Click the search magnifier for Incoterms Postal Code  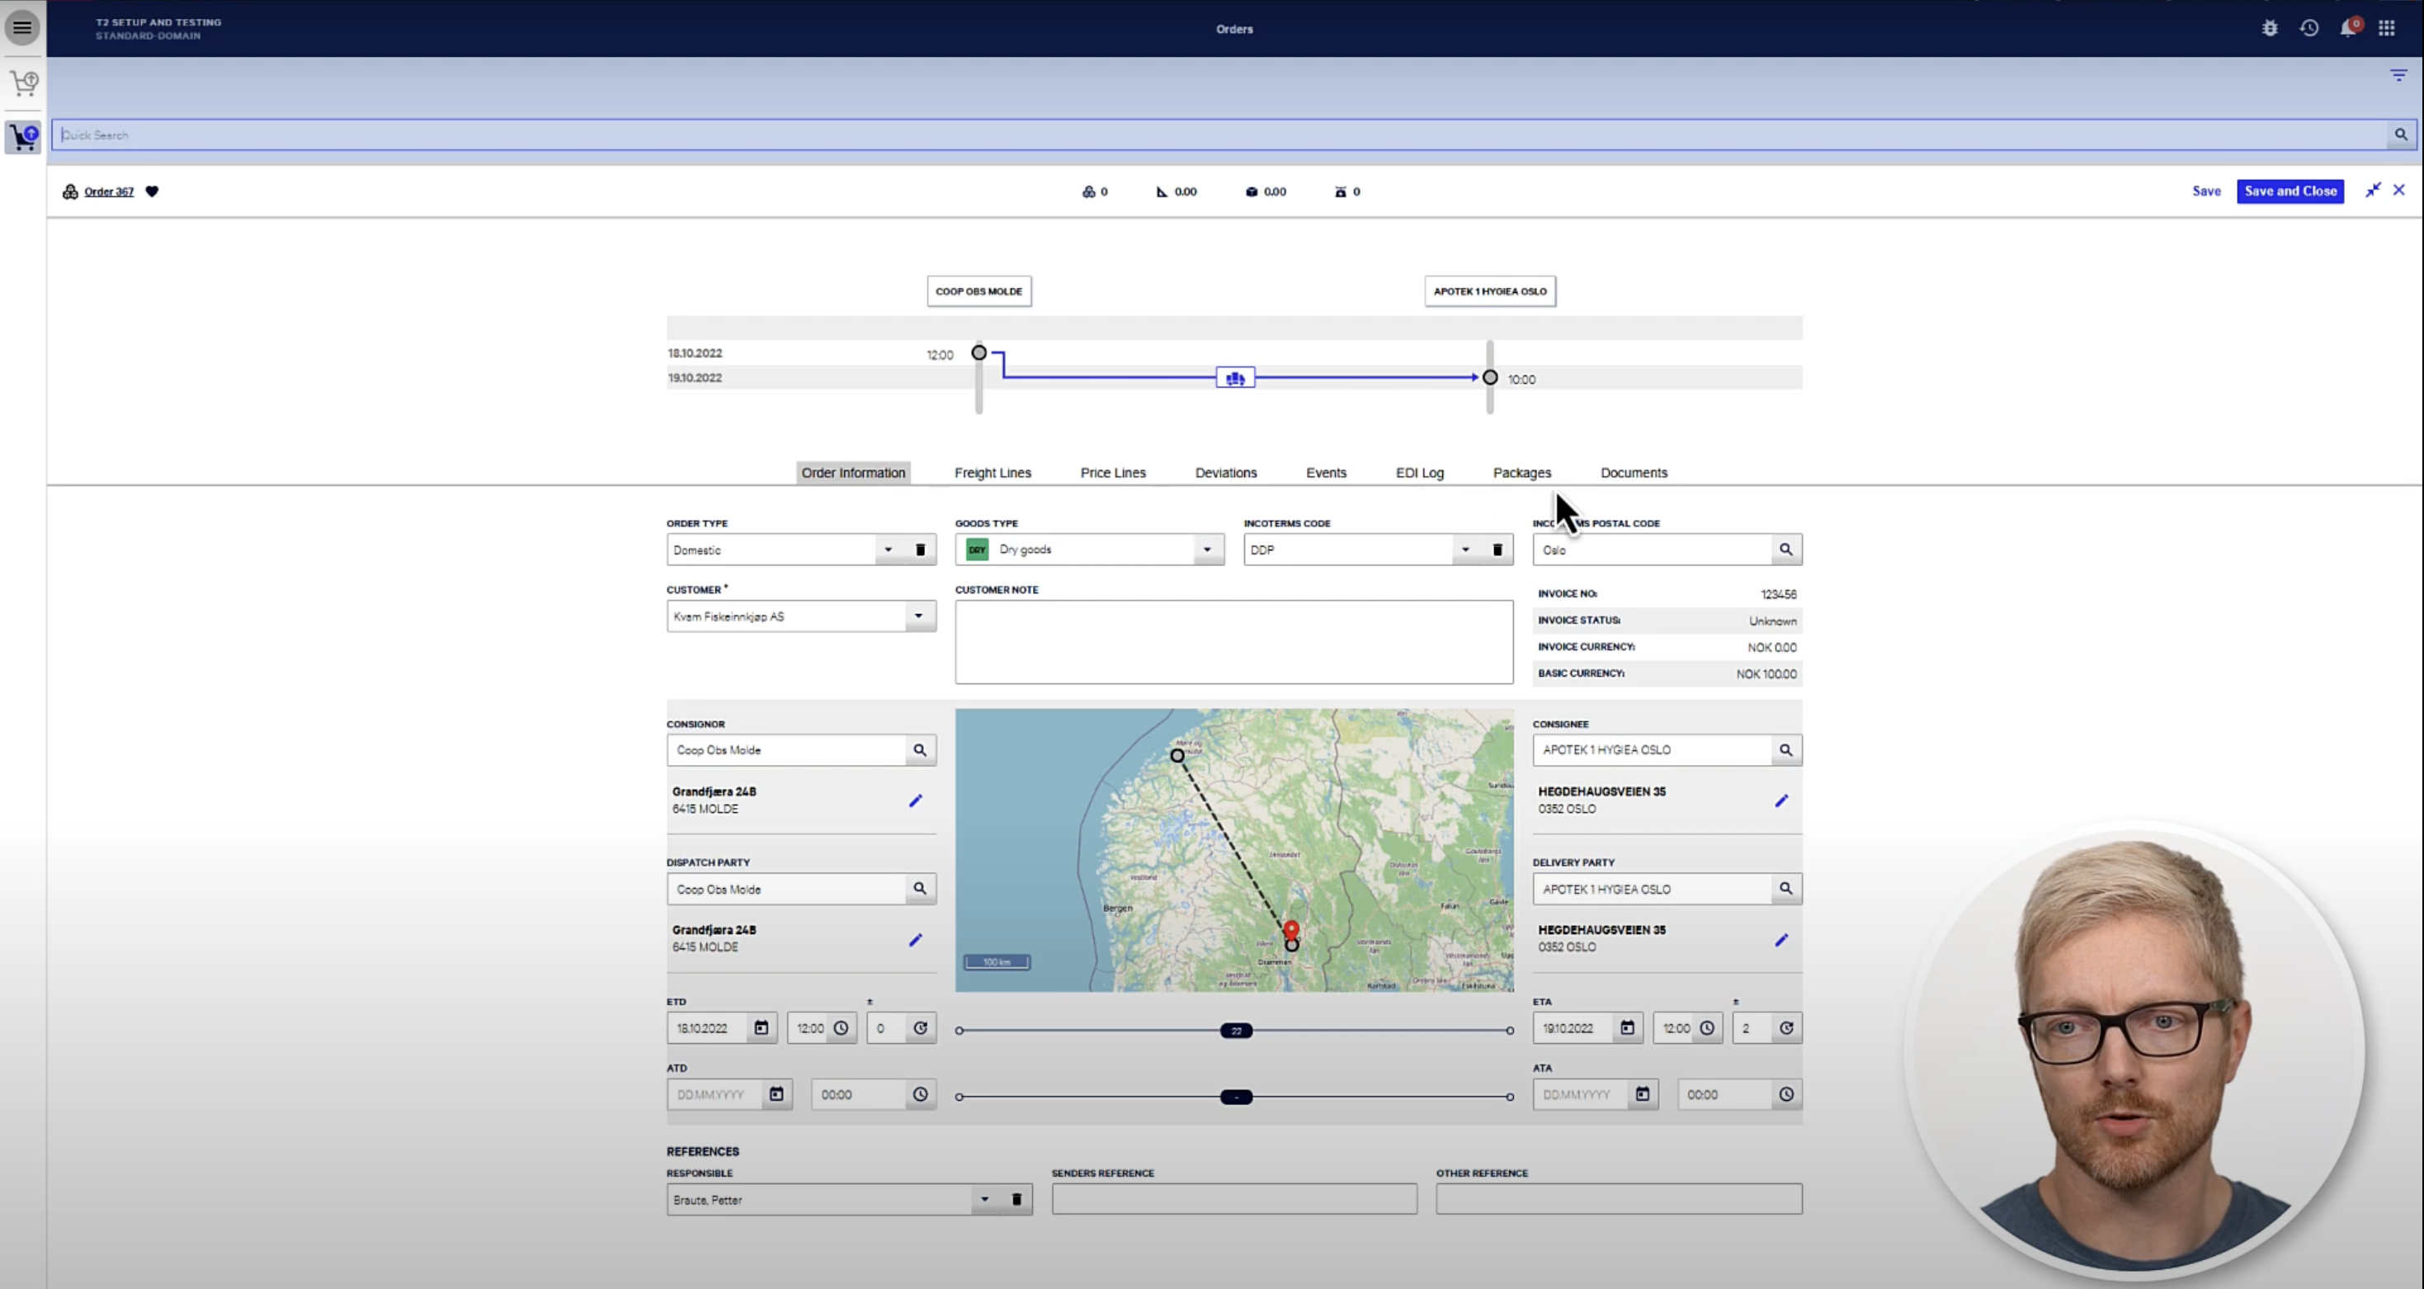(1786, 549)
